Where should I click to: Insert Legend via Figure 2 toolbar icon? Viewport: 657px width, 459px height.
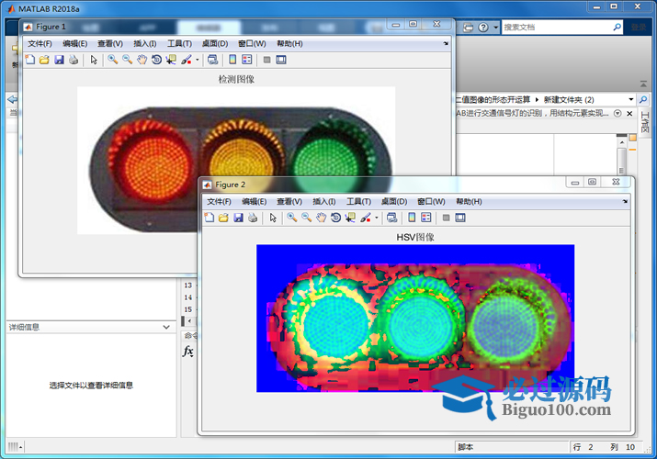426,218
